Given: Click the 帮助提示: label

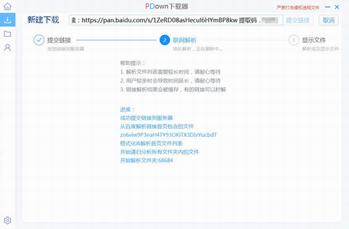Looking at the screenshot, I should 133,63.
